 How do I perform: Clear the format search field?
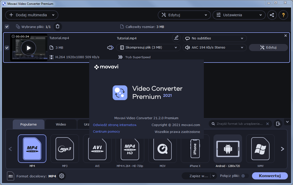point(268,124)
